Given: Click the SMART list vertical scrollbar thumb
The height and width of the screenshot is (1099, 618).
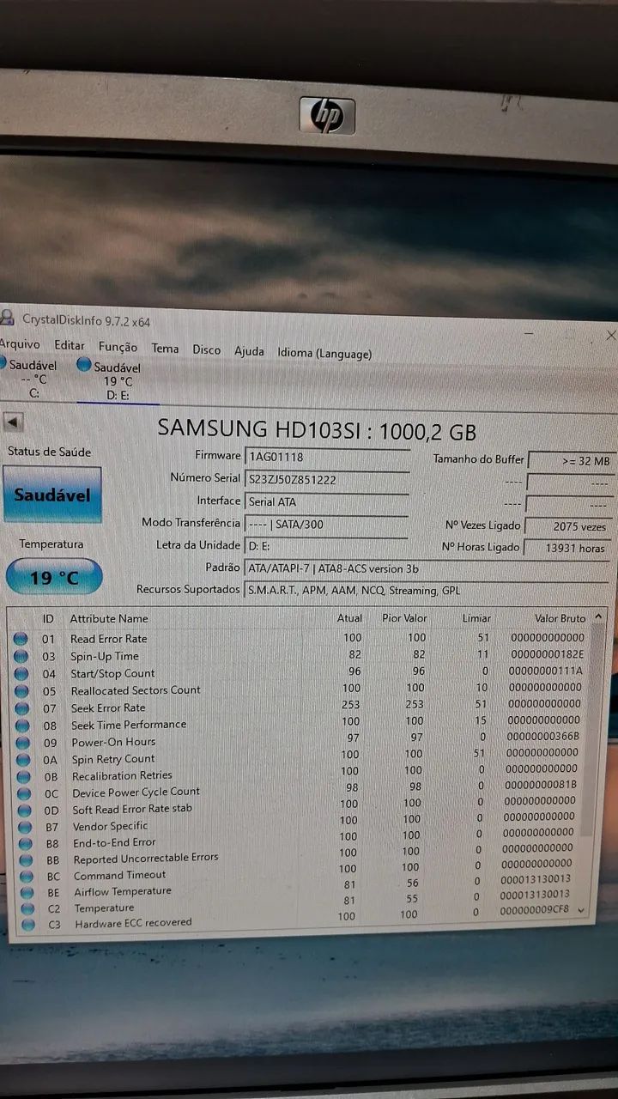Looking at the screenshot, I should [592, 730].
